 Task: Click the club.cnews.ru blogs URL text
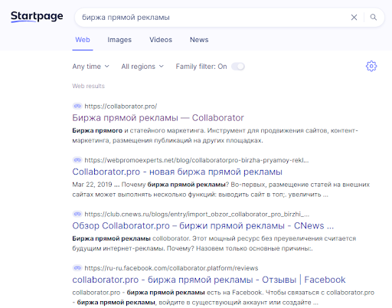point(197,214)
